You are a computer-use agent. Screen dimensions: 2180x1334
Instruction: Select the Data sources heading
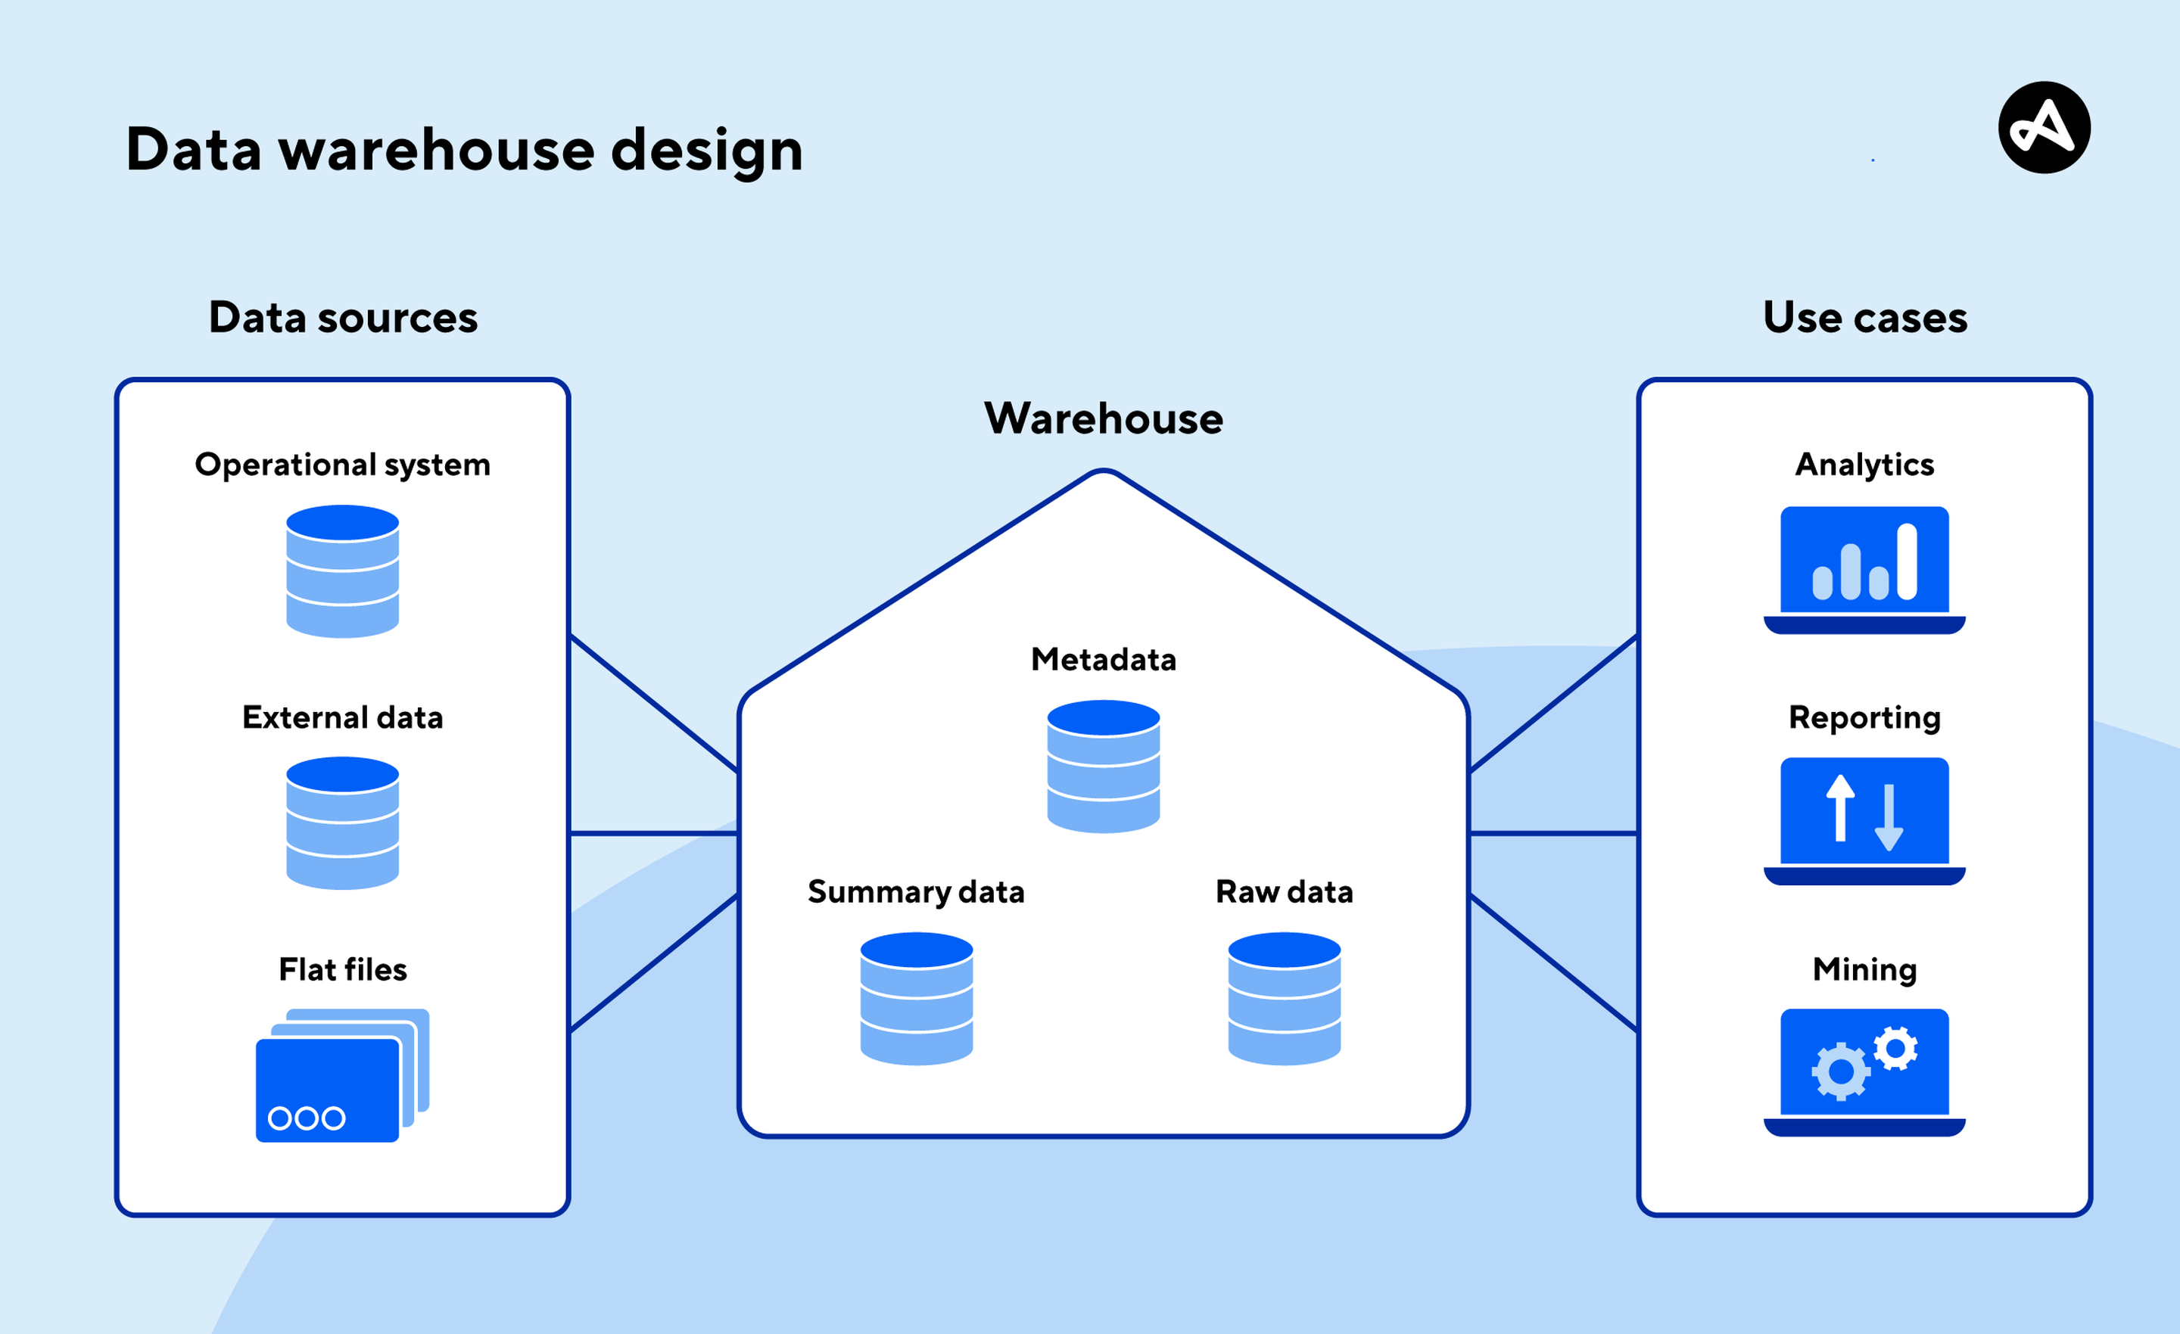(344, 318)
